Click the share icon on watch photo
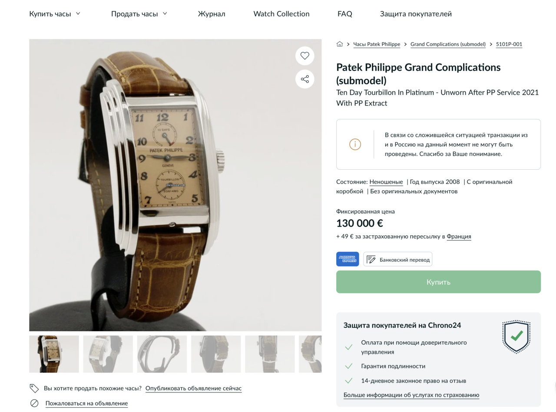 click(305, 79)
